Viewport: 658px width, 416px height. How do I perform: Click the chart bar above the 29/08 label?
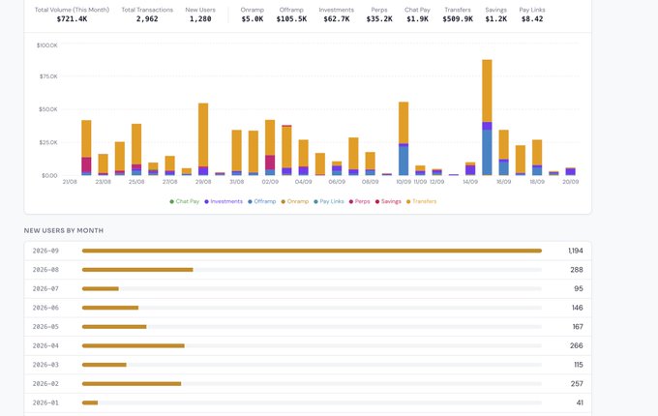pyautogui.click(x=203, y=139)
